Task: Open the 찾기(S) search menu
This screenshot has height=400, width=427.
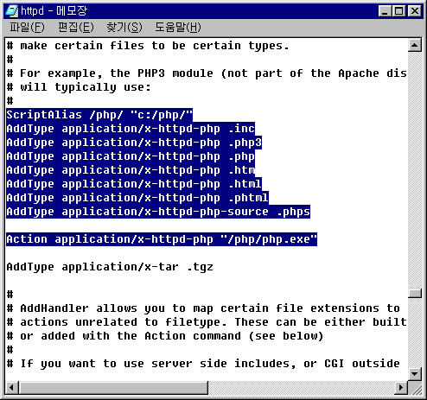Action: [x=124, y=28]
